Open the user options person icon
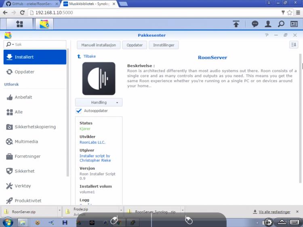The image size is (303, 227). pyautogui.click(x=268, y=24)
